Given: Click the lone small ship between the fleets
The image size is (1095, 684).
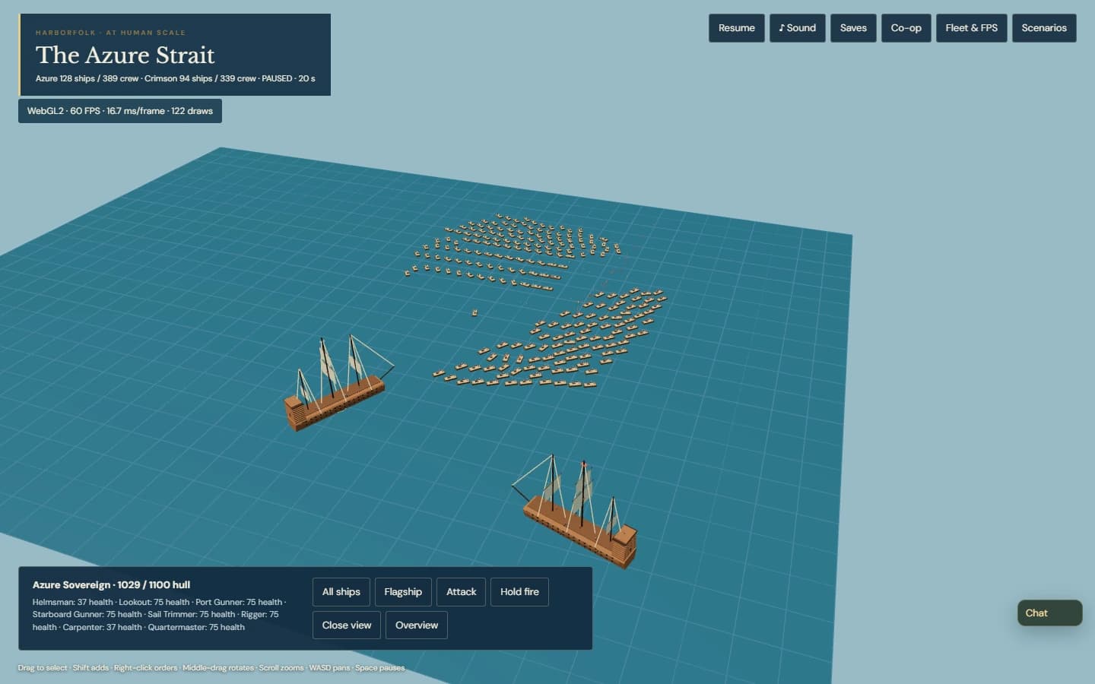Looking at the screenshot, I should click(474, 312).
